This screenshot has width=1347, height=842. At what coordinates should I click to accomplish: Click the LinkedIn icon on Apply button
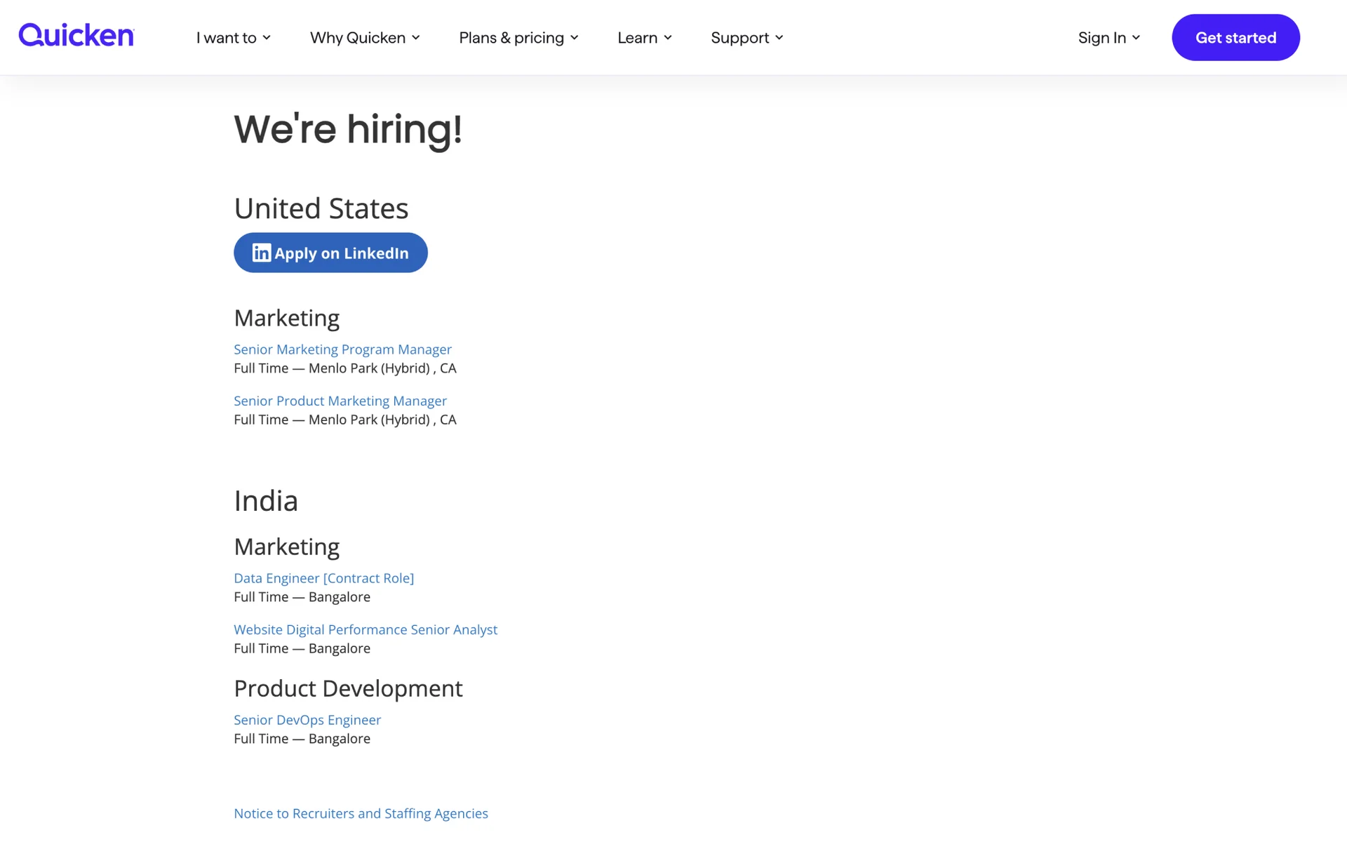(261, 253)
